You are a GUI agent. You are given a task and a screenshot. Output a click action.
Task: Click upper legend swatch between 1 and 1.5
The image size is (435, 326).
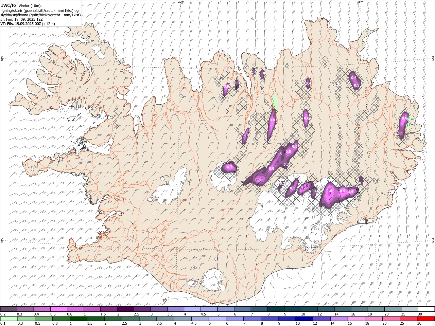(x=92, y=309)
